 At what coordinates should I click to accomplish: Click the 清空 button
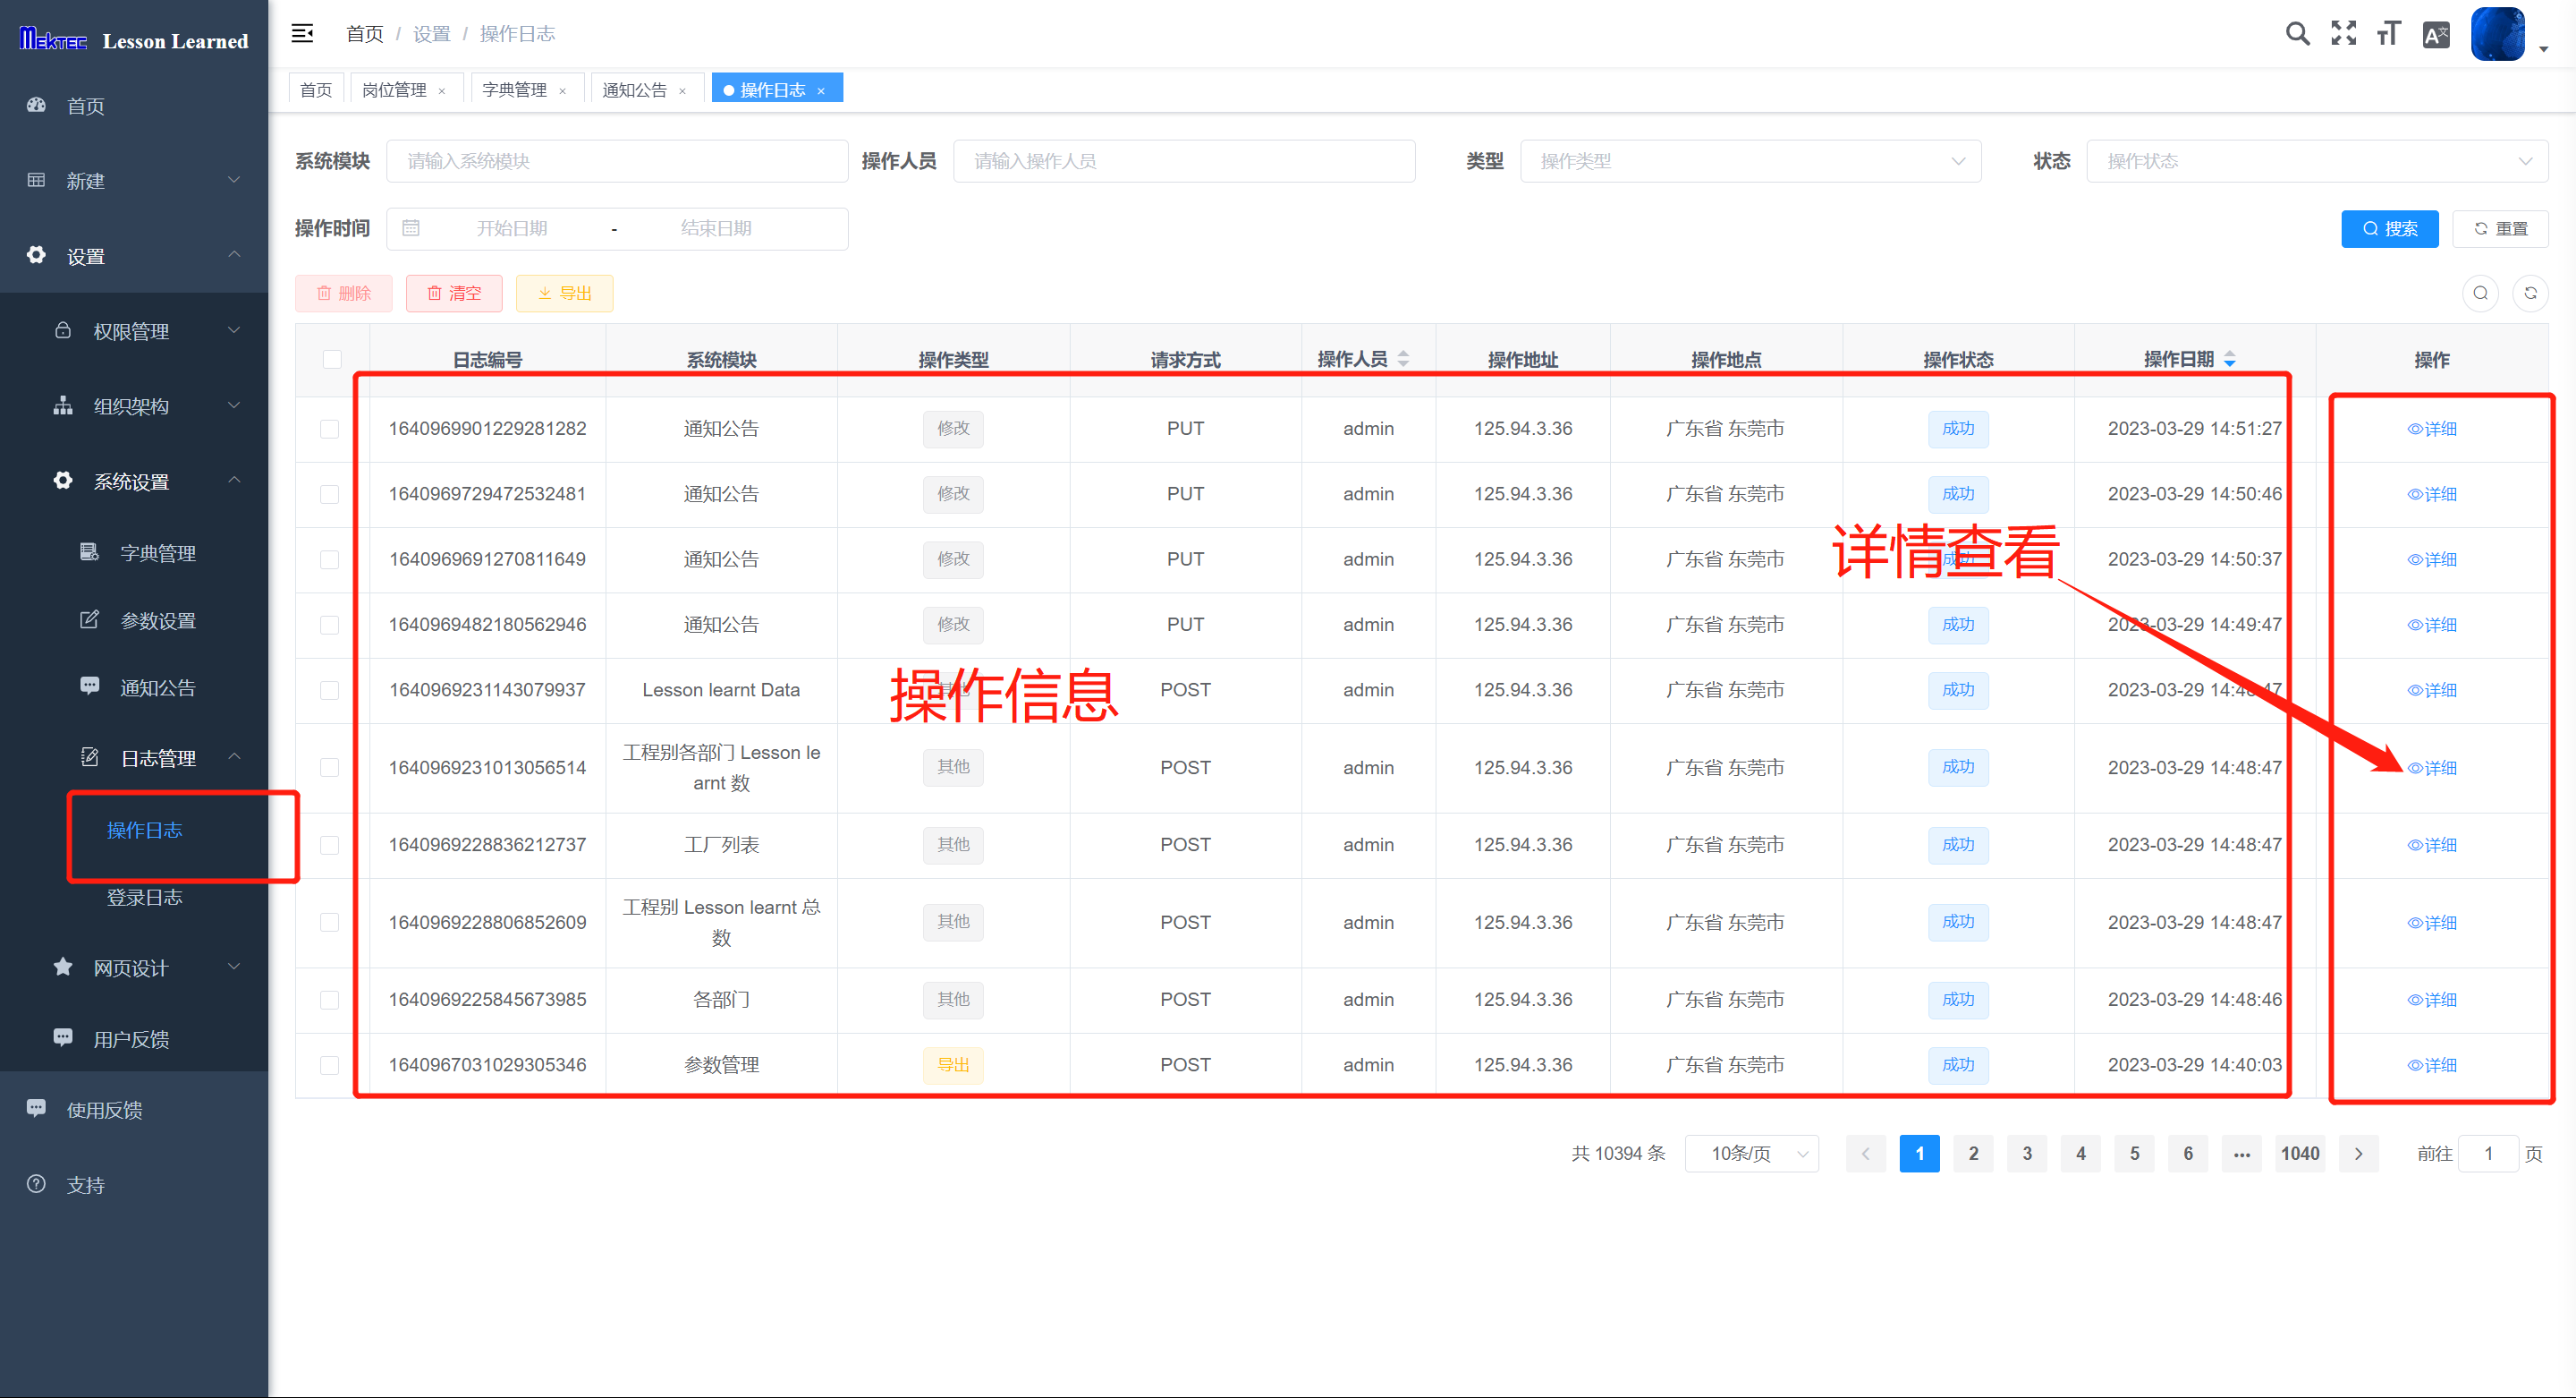point(454,294)
